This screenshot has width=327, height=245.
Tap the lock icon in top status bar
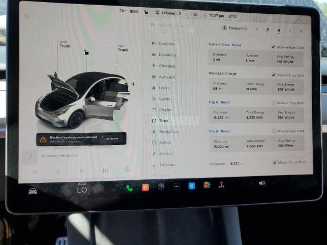coord(146,12)
